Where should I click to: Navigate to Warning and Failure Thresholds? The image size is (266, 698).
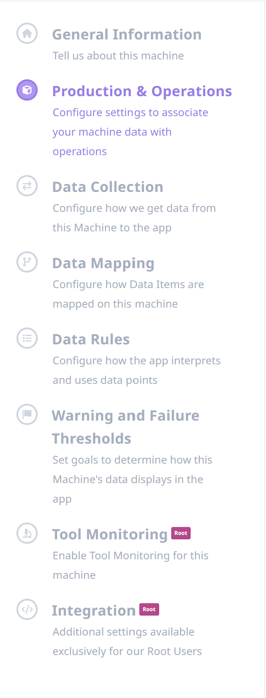(126, 426)
